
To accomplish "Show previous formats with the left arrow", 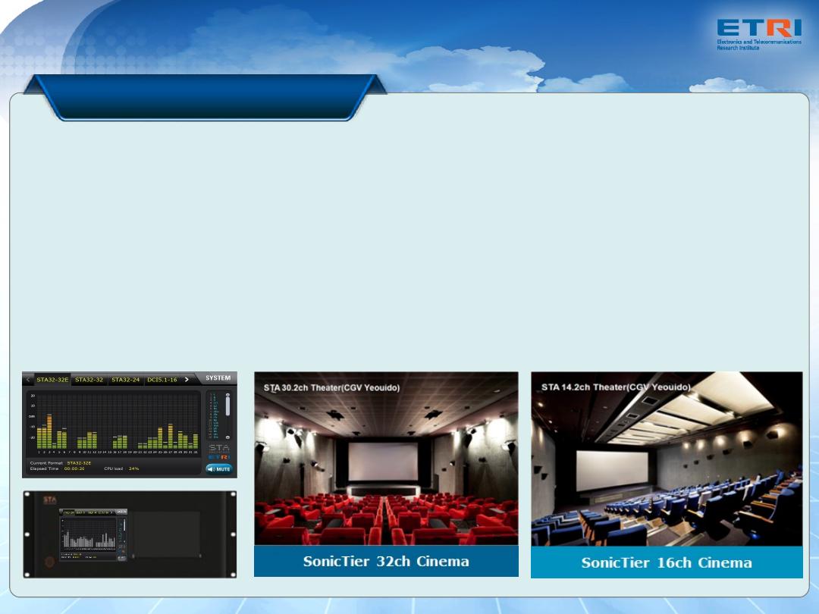I will pyautogui.click(x=28, y=380).
